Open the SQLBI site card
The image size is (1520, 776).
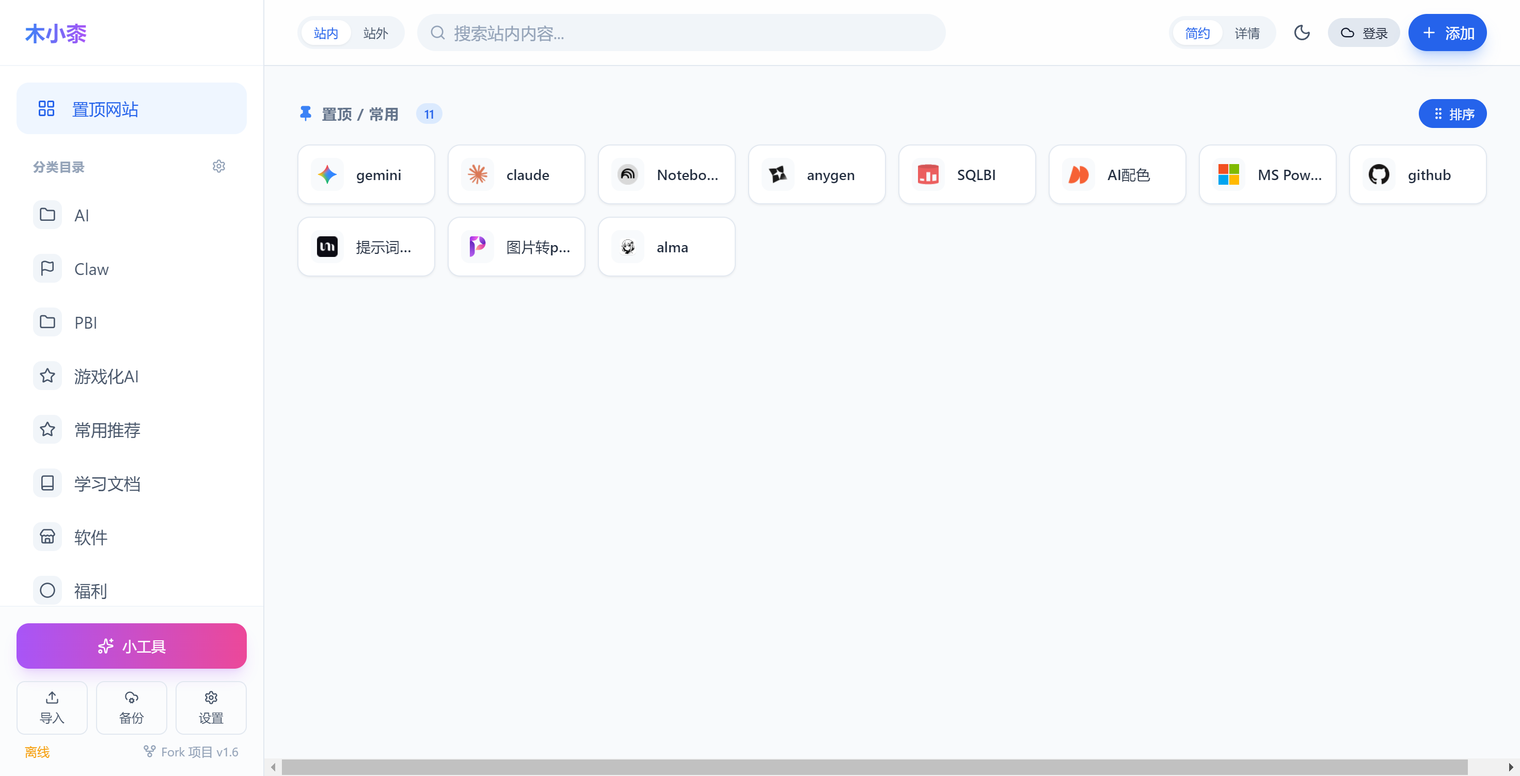(x=967, y=174)
